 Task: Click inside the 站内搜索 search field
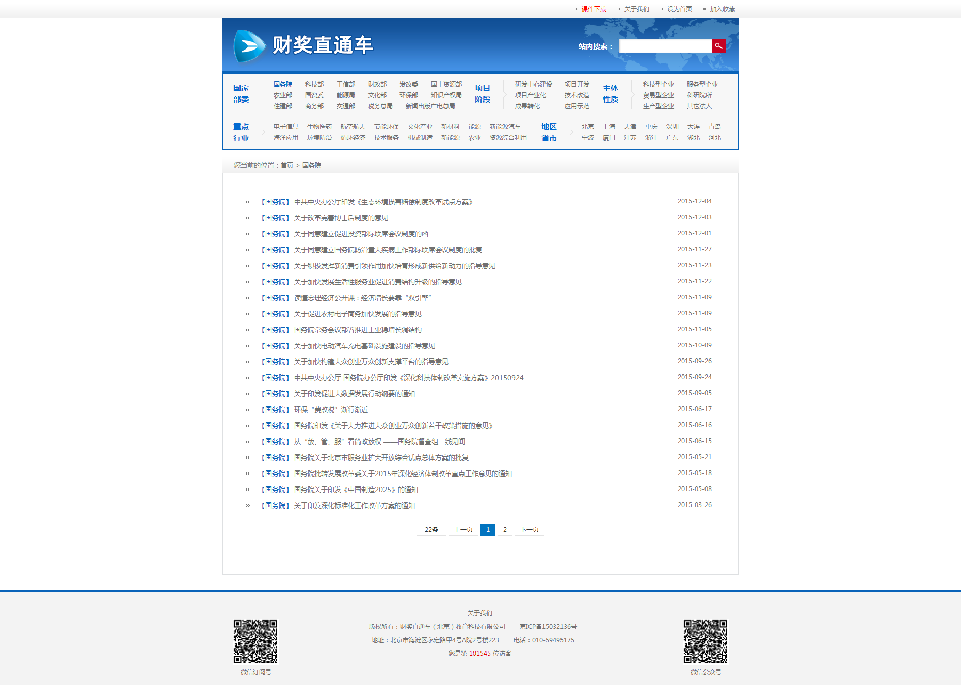[x=665, y=46]
